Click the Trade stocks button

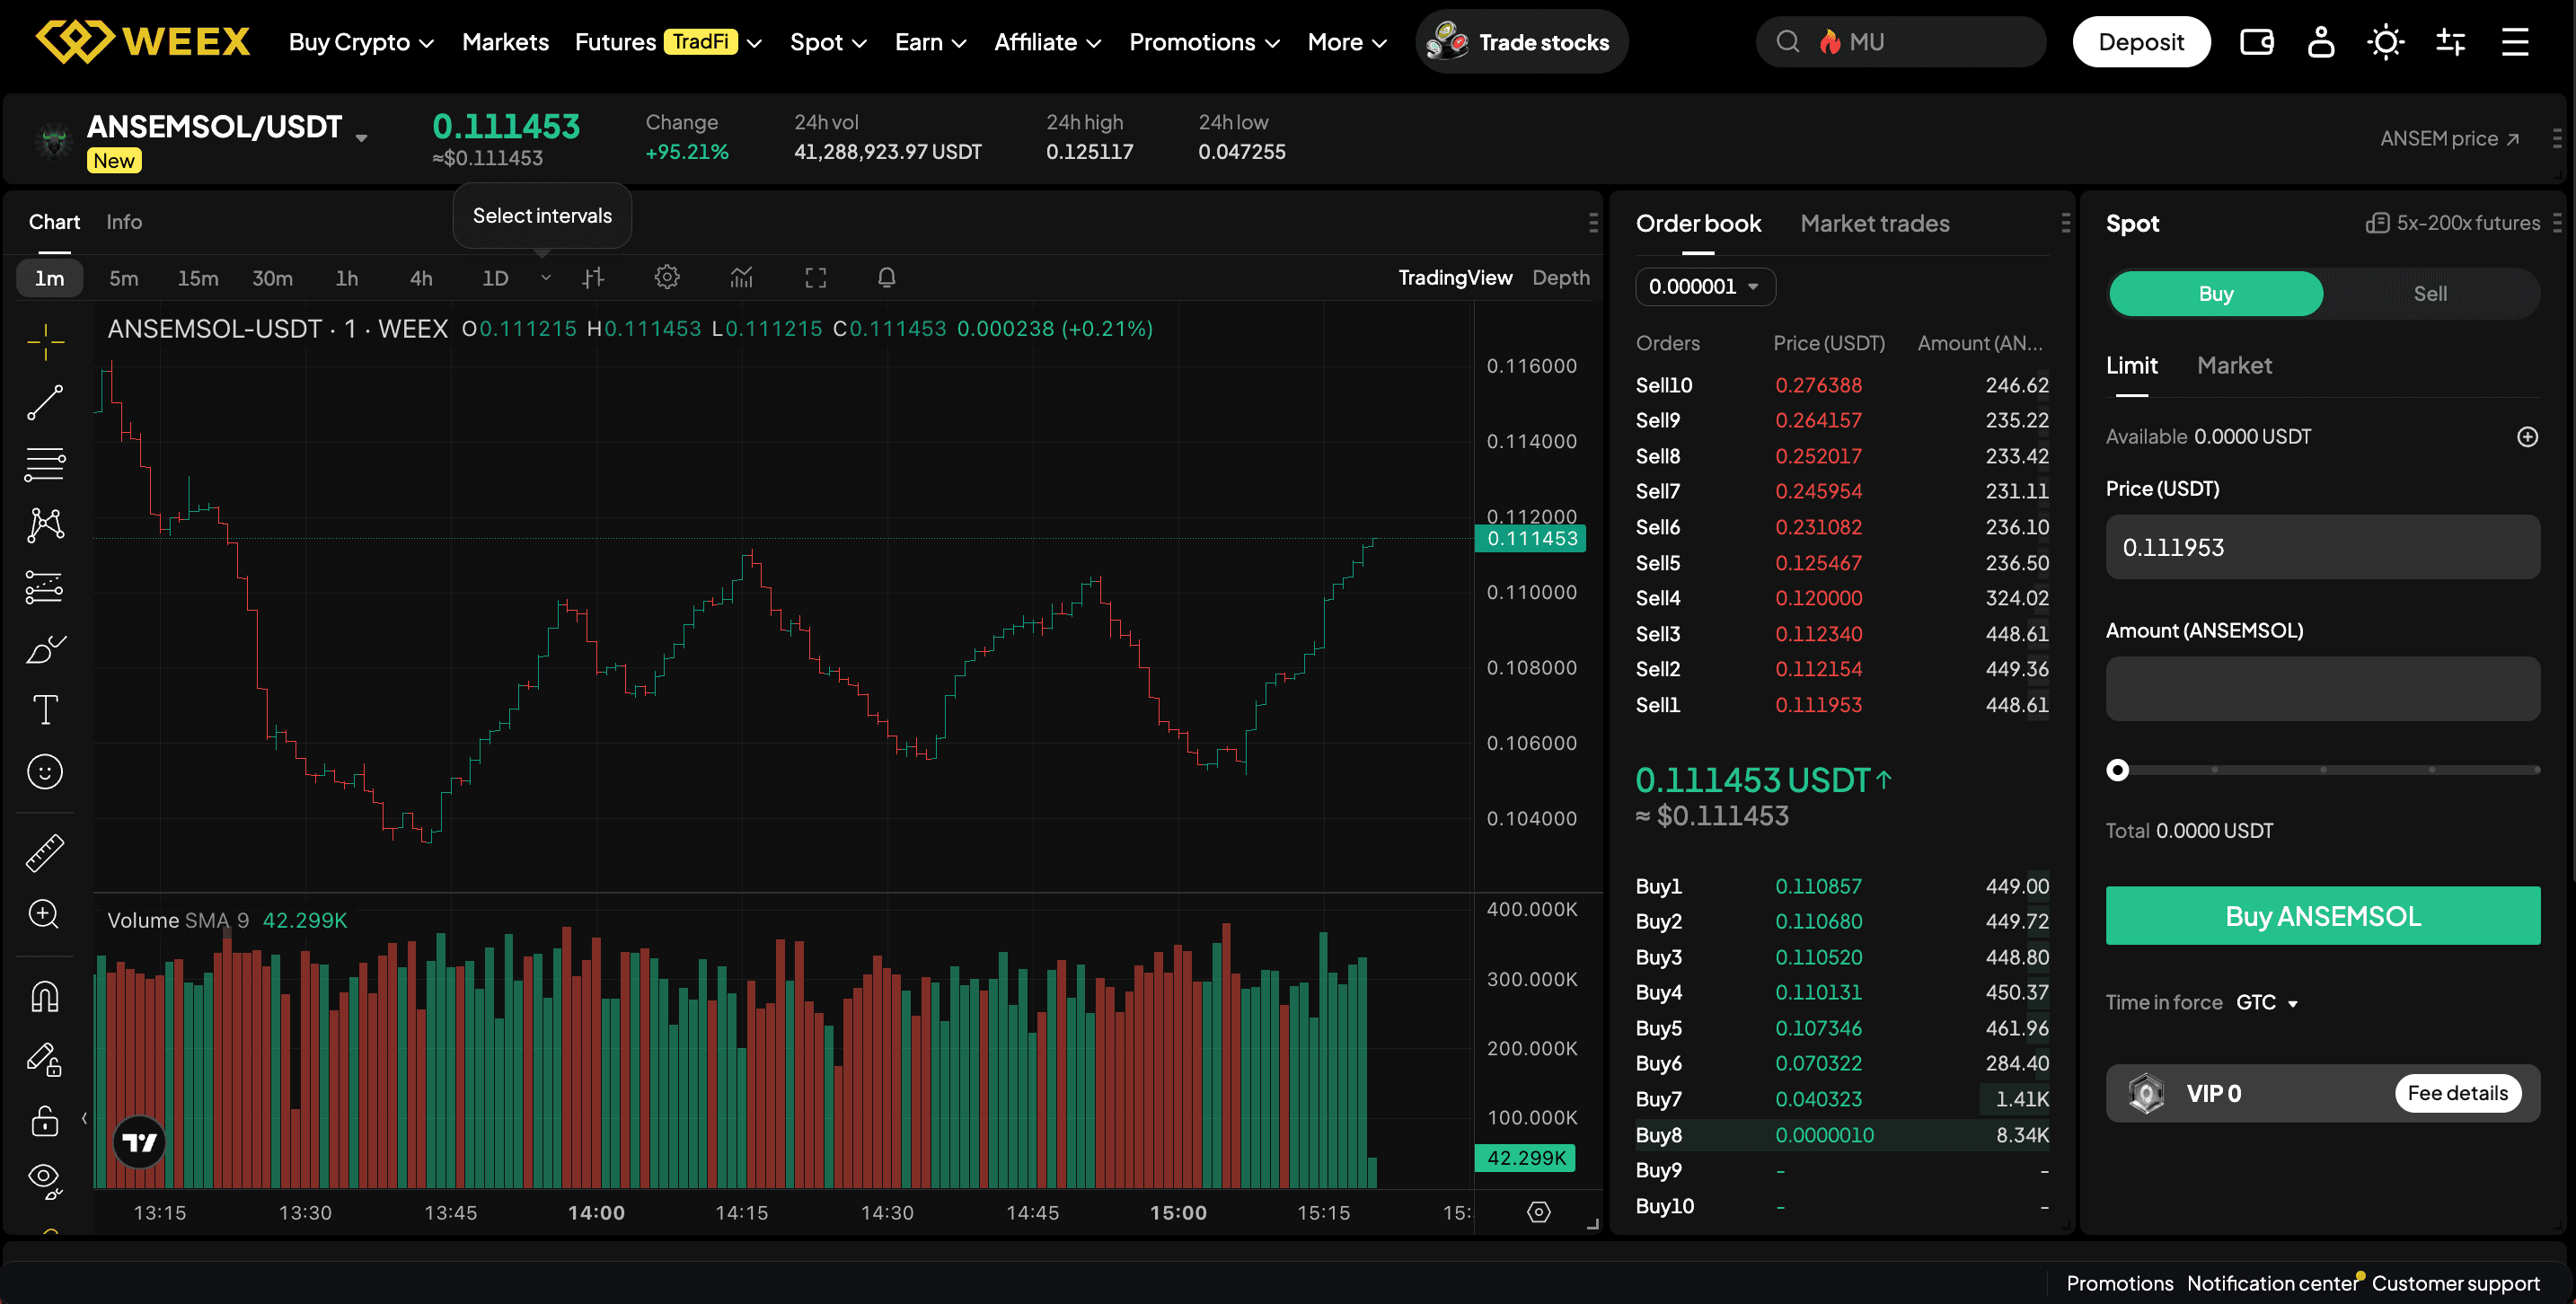point(1521,42)
